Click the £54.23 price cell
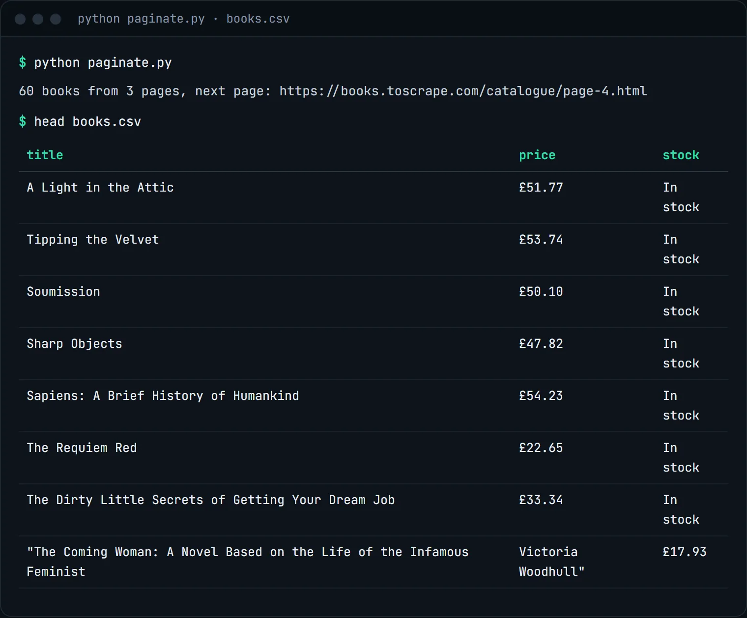This screenshot has height=618, width=747. (541, 396)
